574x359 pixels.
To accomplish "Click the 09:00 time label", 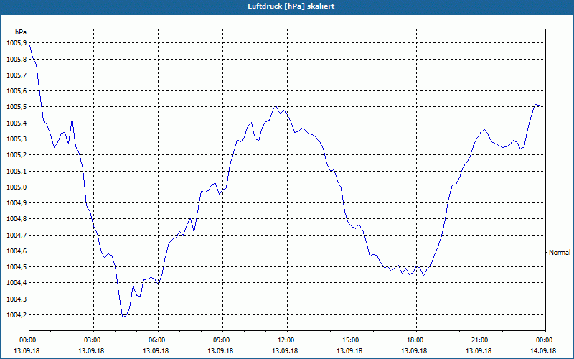I will pos(222,340).
